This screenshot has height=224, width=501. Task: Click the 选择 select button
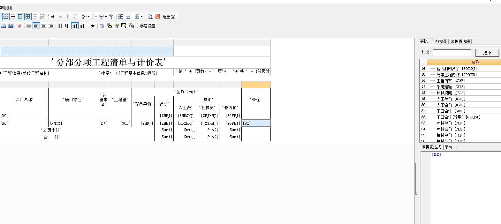coord(487,53)
